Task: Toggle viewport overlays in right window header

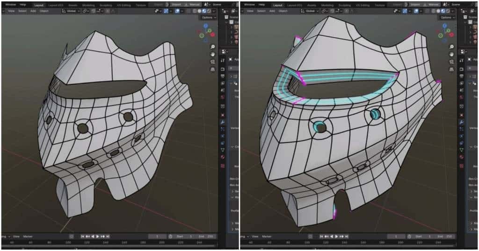Action: coord(416,11)
